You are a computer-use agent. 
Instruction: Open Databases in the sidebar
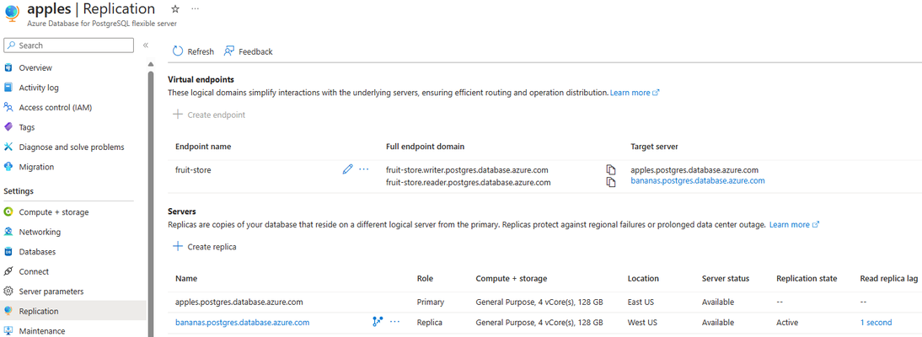tap(37, 252)
